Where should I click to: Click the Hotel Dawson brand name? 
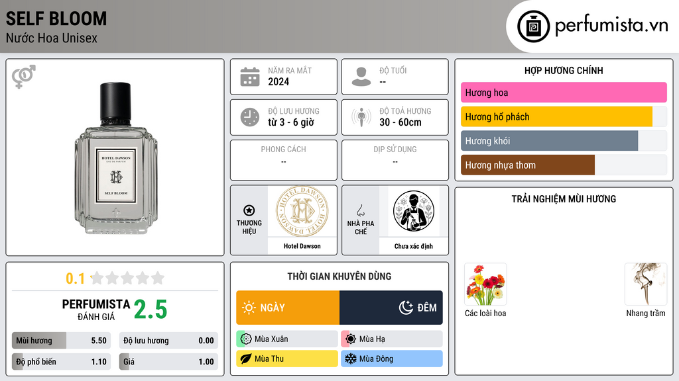(x=302, y=246)
